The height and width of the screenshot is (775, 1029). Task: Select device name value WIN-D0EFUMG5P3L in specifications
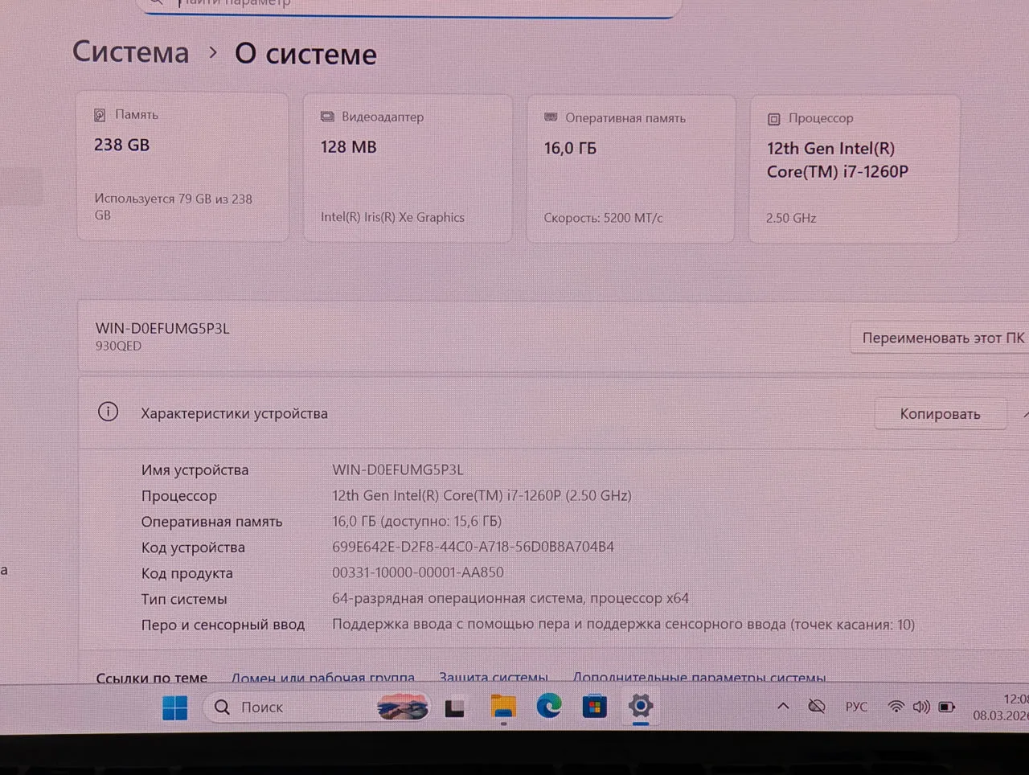tap(398, 470)
